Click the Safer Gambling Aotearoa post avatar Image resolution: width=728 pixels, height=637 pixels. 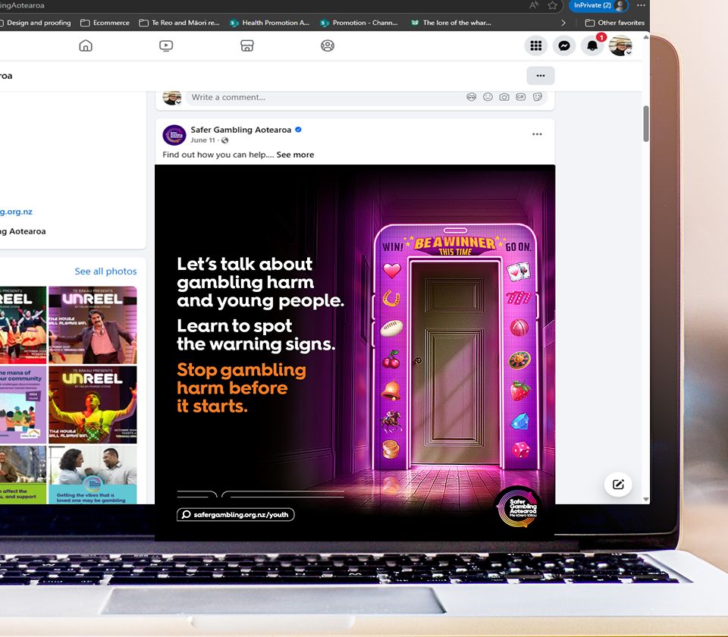coord(174,135)
